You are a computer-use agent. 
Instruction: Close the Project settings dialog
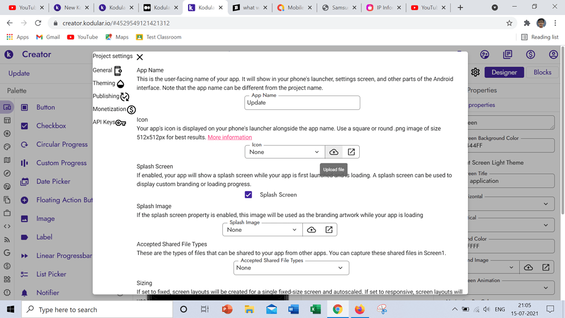point(140,57)
